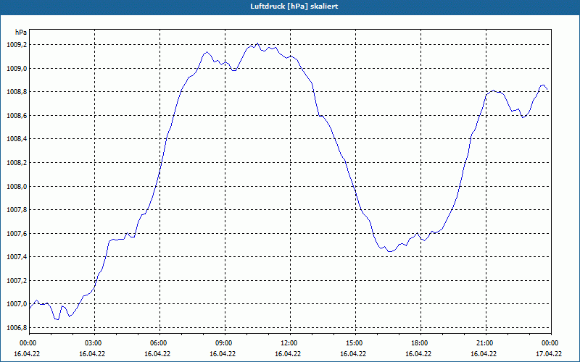The height and width of the screenshot is (362, 580).
Task: Click the '1008,8' y-axis label
Action: 17,92
